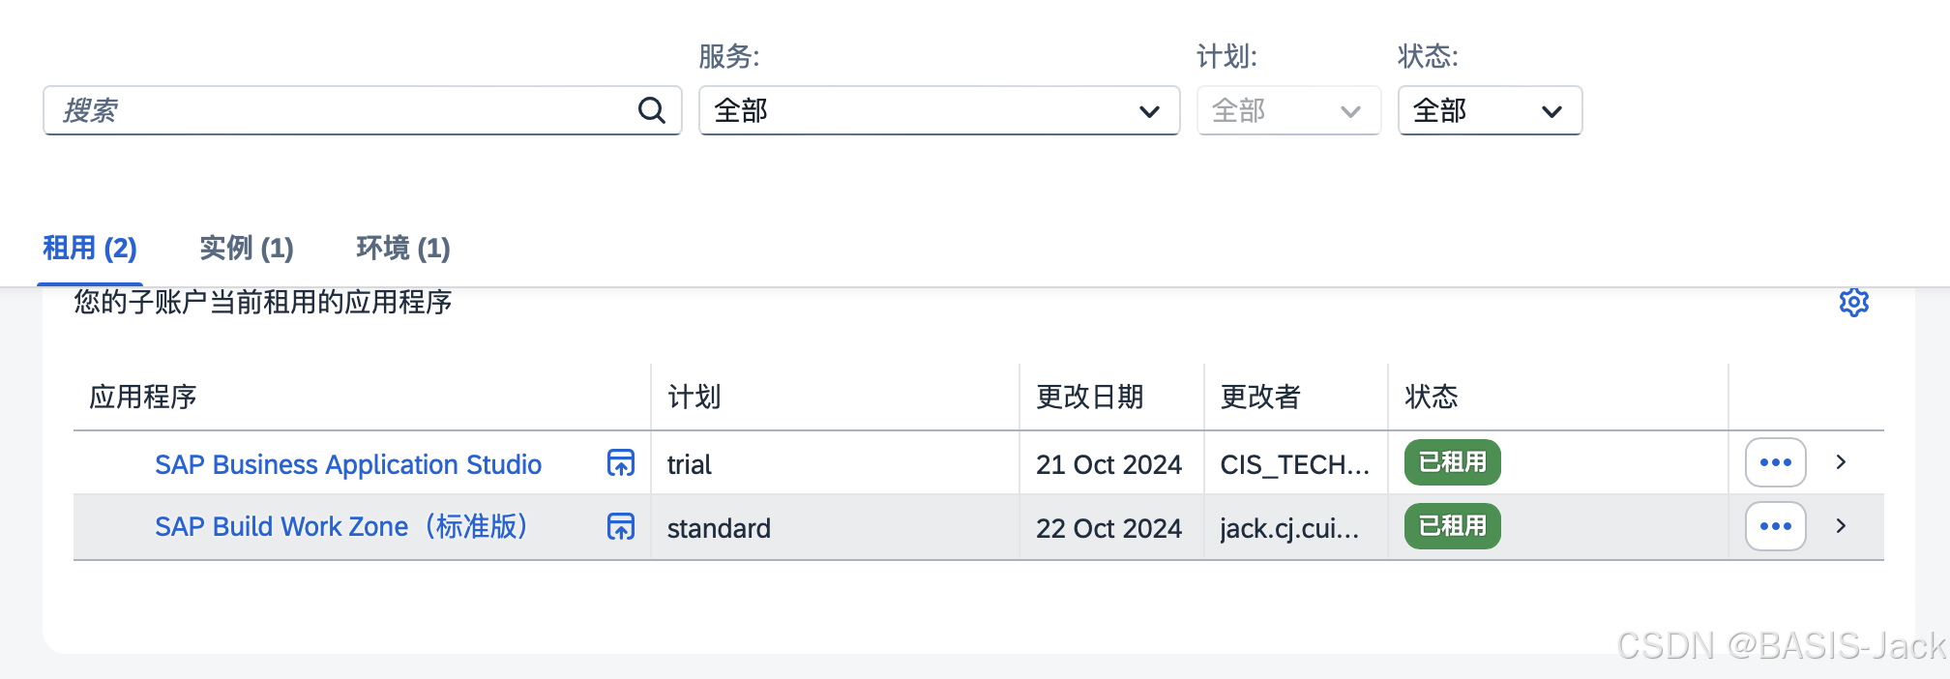Open the SAP Build Work Zone link
Screen dimensions: 1950x679
pos(340,527)
